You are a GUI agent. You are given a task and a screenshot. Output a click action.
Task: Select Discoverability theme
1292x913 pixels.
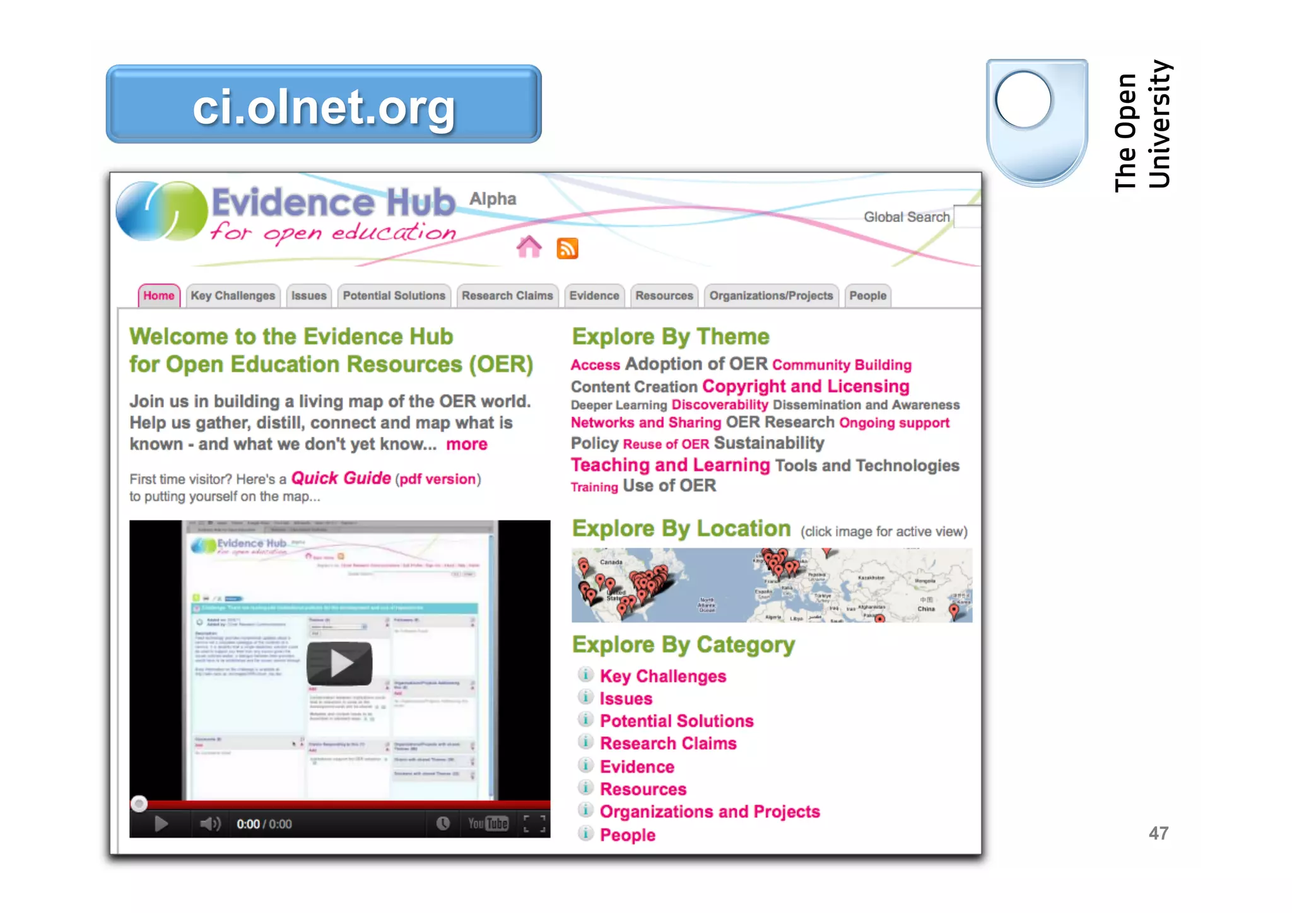click(720, 404)
